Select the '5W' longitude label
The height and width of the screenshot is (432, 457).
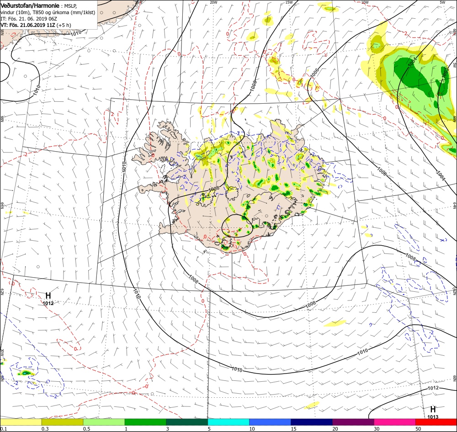pos(442,2)
